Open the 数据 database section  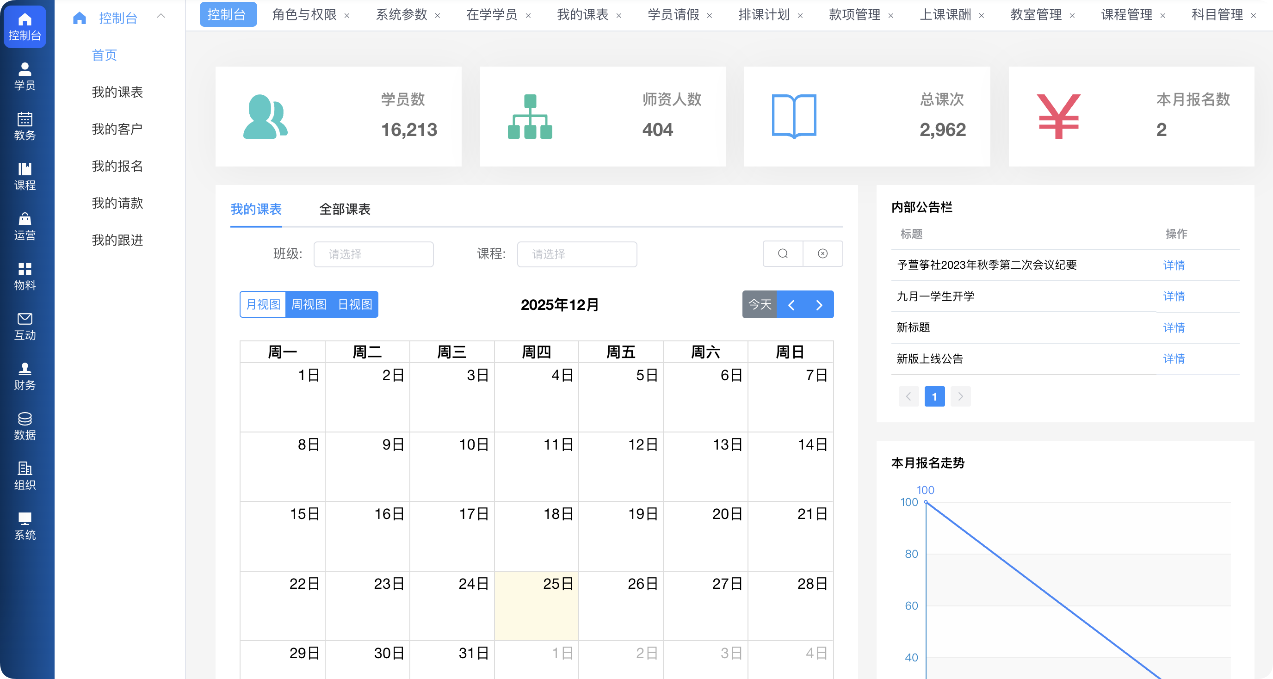tap(25, 426)
